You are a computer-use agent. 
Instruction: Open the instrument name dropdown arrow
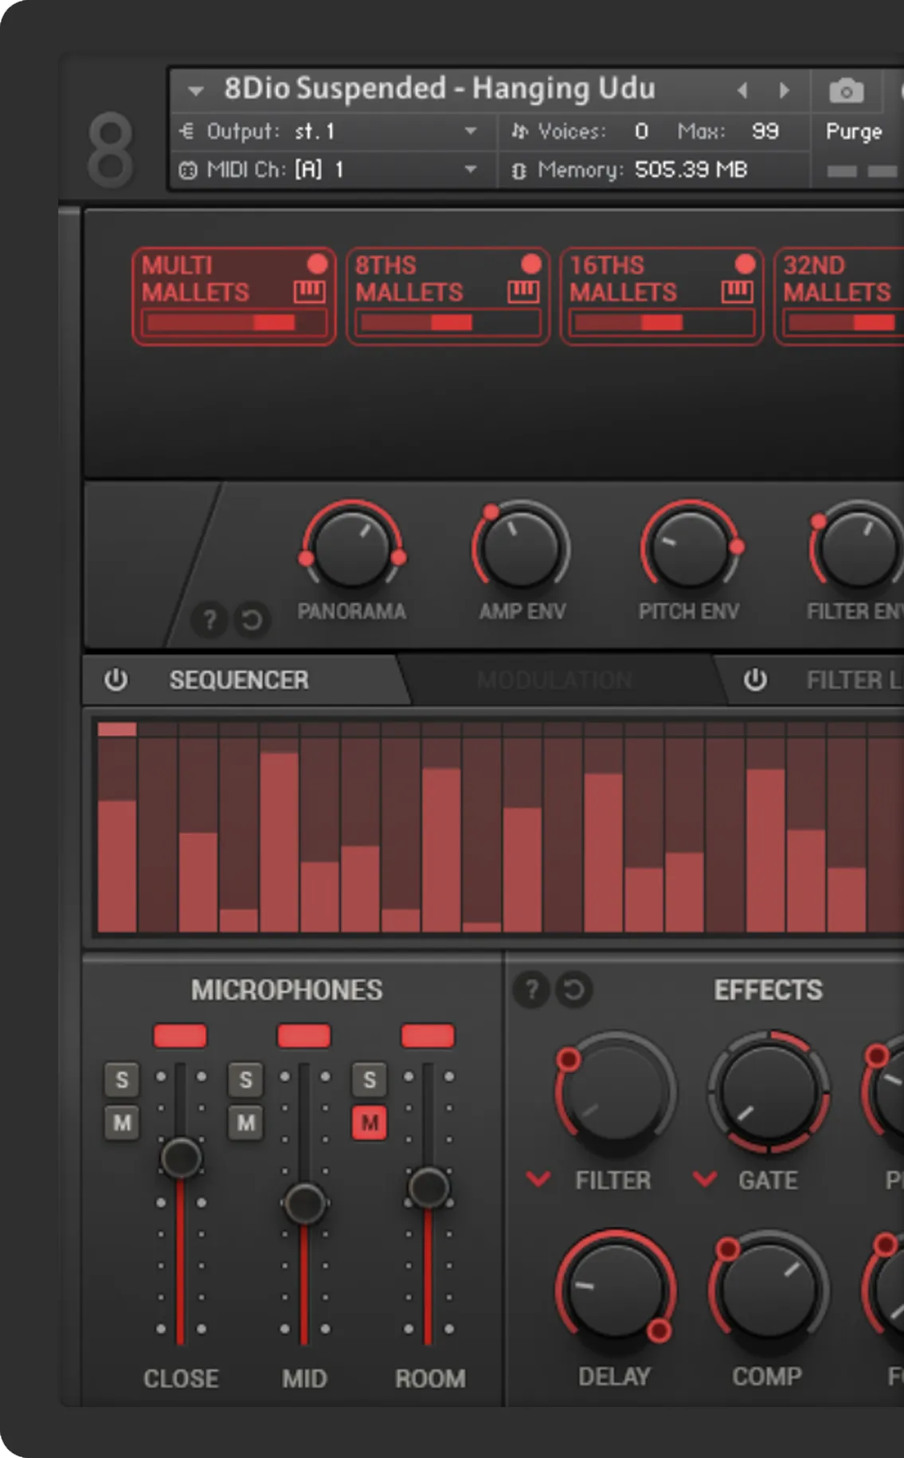[196, 91]
